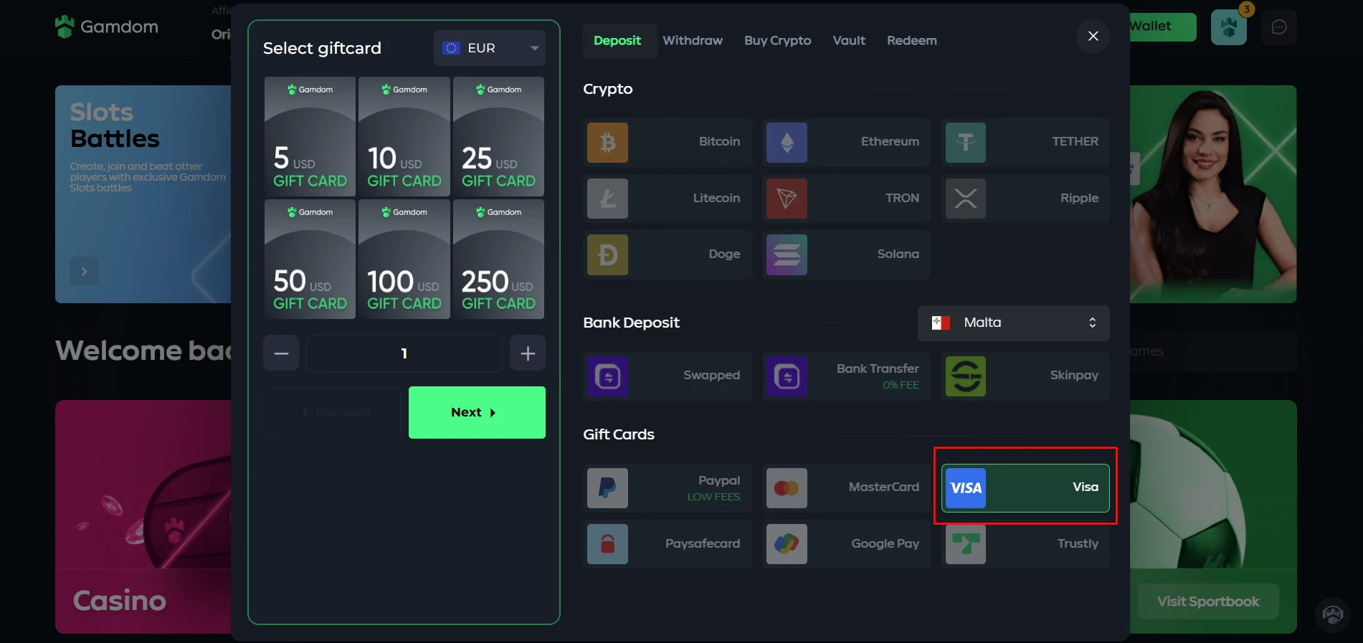Close the deposit dialog
The width and height of the screenshot is (1363, 643).
(x=1093, y=36)
